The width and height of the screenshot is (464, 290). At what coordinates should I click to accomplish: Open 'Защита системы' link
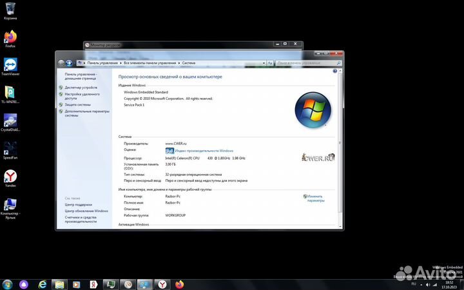(77, 105)
